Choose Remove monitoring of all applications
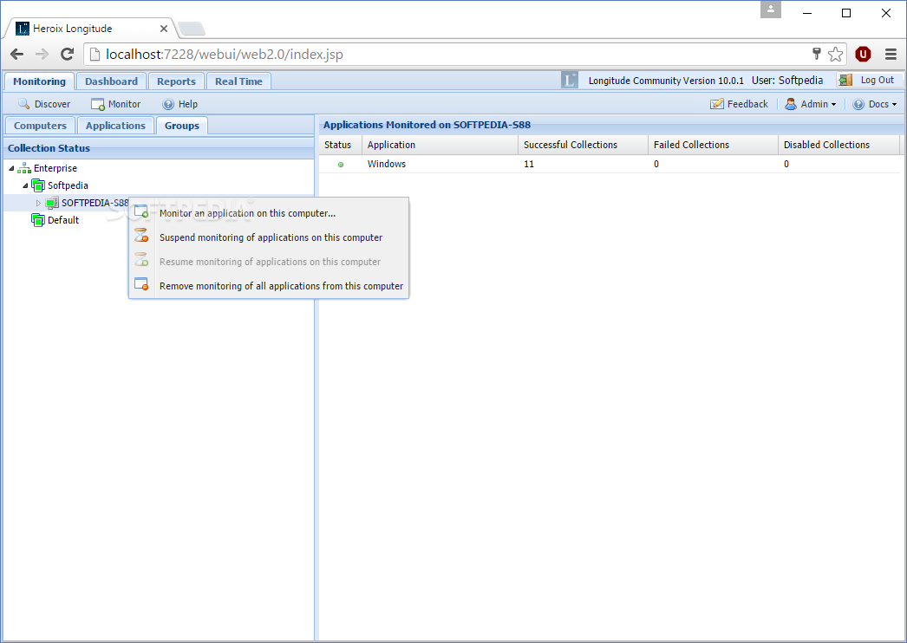This screenshot has height=643, width=907. pyautogui.click(x=269, y=286)
